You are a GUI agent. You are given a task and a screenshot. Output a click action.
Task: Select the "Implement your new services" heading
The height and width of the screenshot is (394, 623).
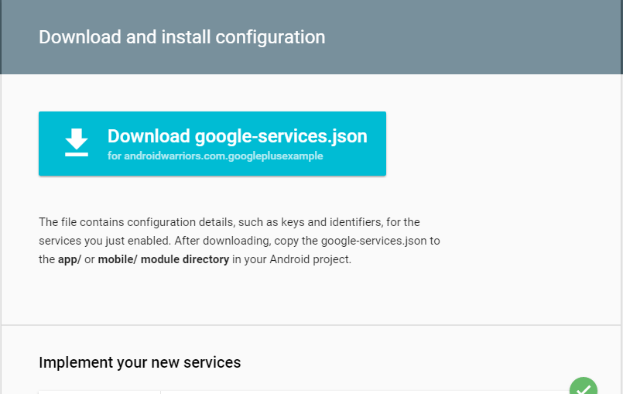click(140, 362)
